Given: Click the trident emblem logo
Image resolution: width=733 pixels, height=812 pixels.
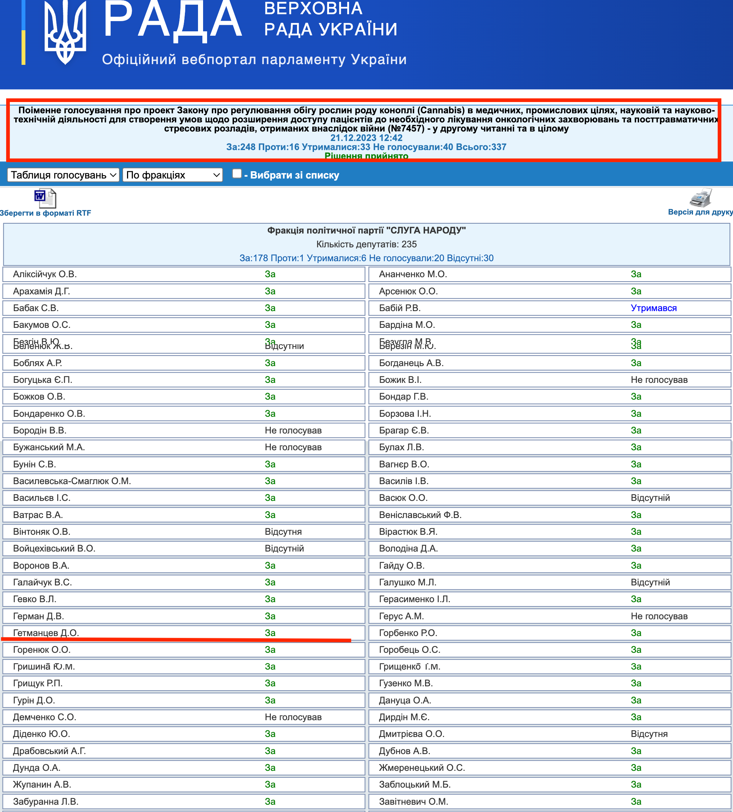Looking at the screenshot, I should click(x=65, y=32).
